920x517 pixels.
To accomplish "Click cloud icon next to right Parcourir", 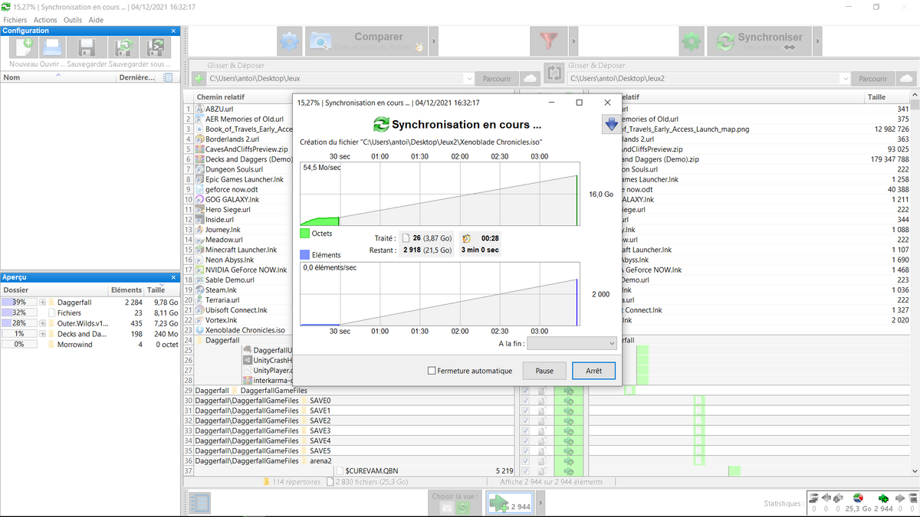I will pyautogui.click(x=906, y=79).
